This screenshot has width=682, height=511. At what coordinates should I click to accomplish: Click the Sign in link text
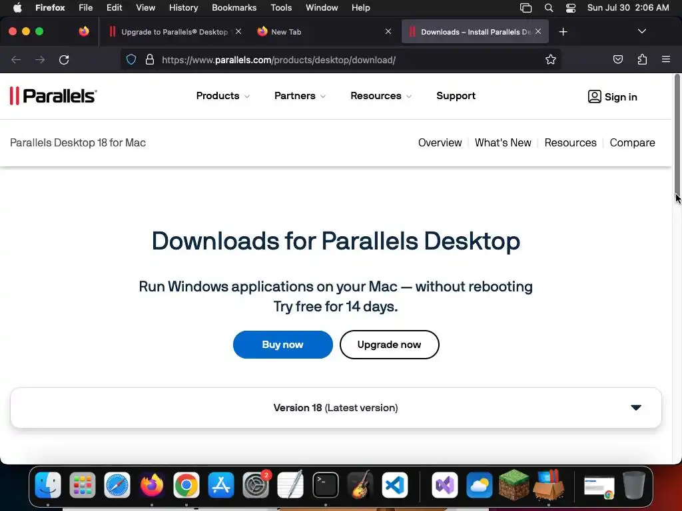(x=621, y=97)
